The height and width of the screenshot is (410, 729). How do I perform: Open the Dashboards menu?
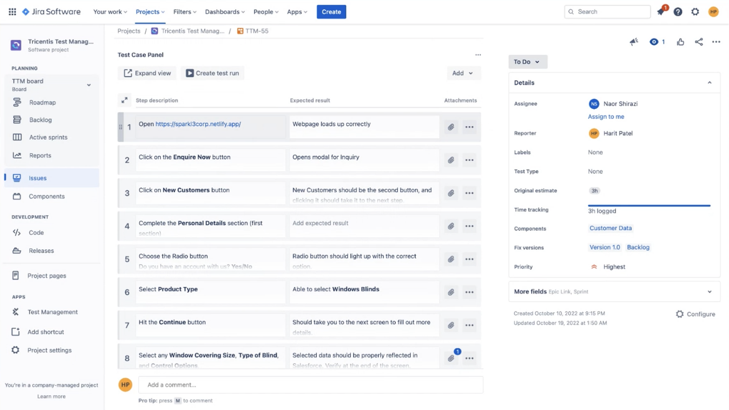tap(225, 12)
